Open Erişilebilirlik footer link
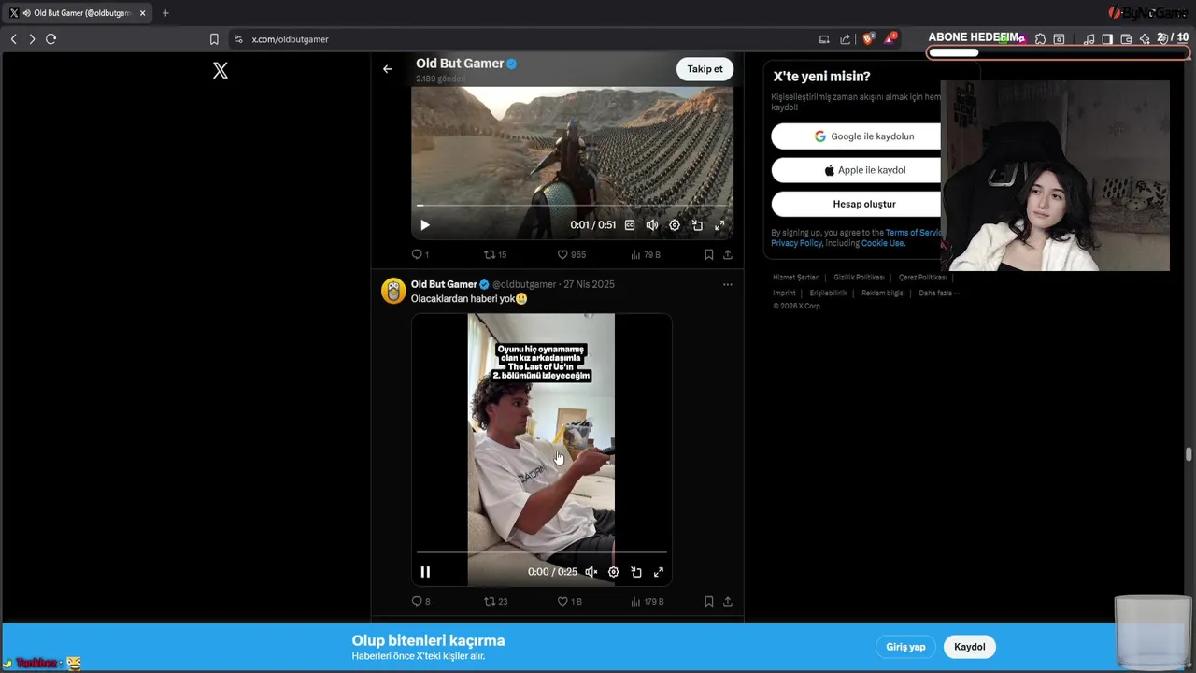 (829, 293)
